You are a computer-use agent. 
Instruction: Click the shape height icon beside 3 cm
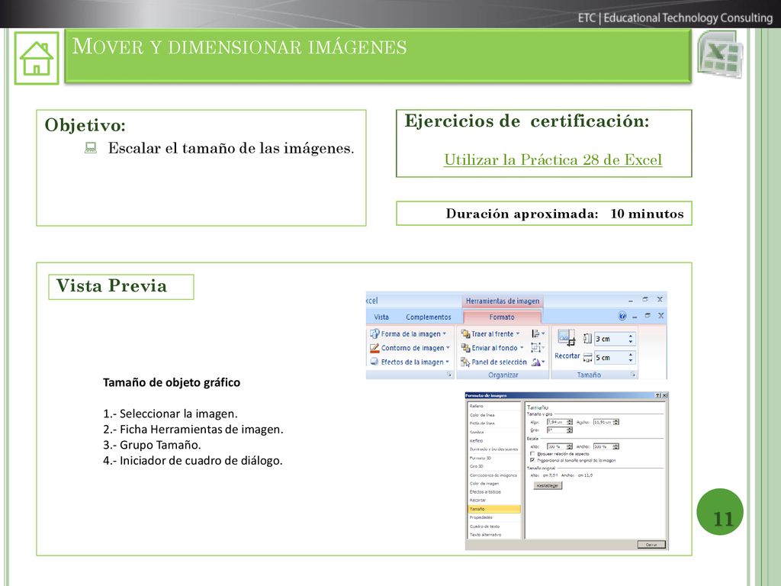tap(587, 339)
